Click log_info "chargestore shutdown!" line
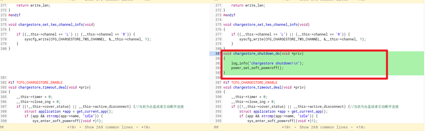The height and width of the screenshot is (131, 432). (x=267, y=63)
